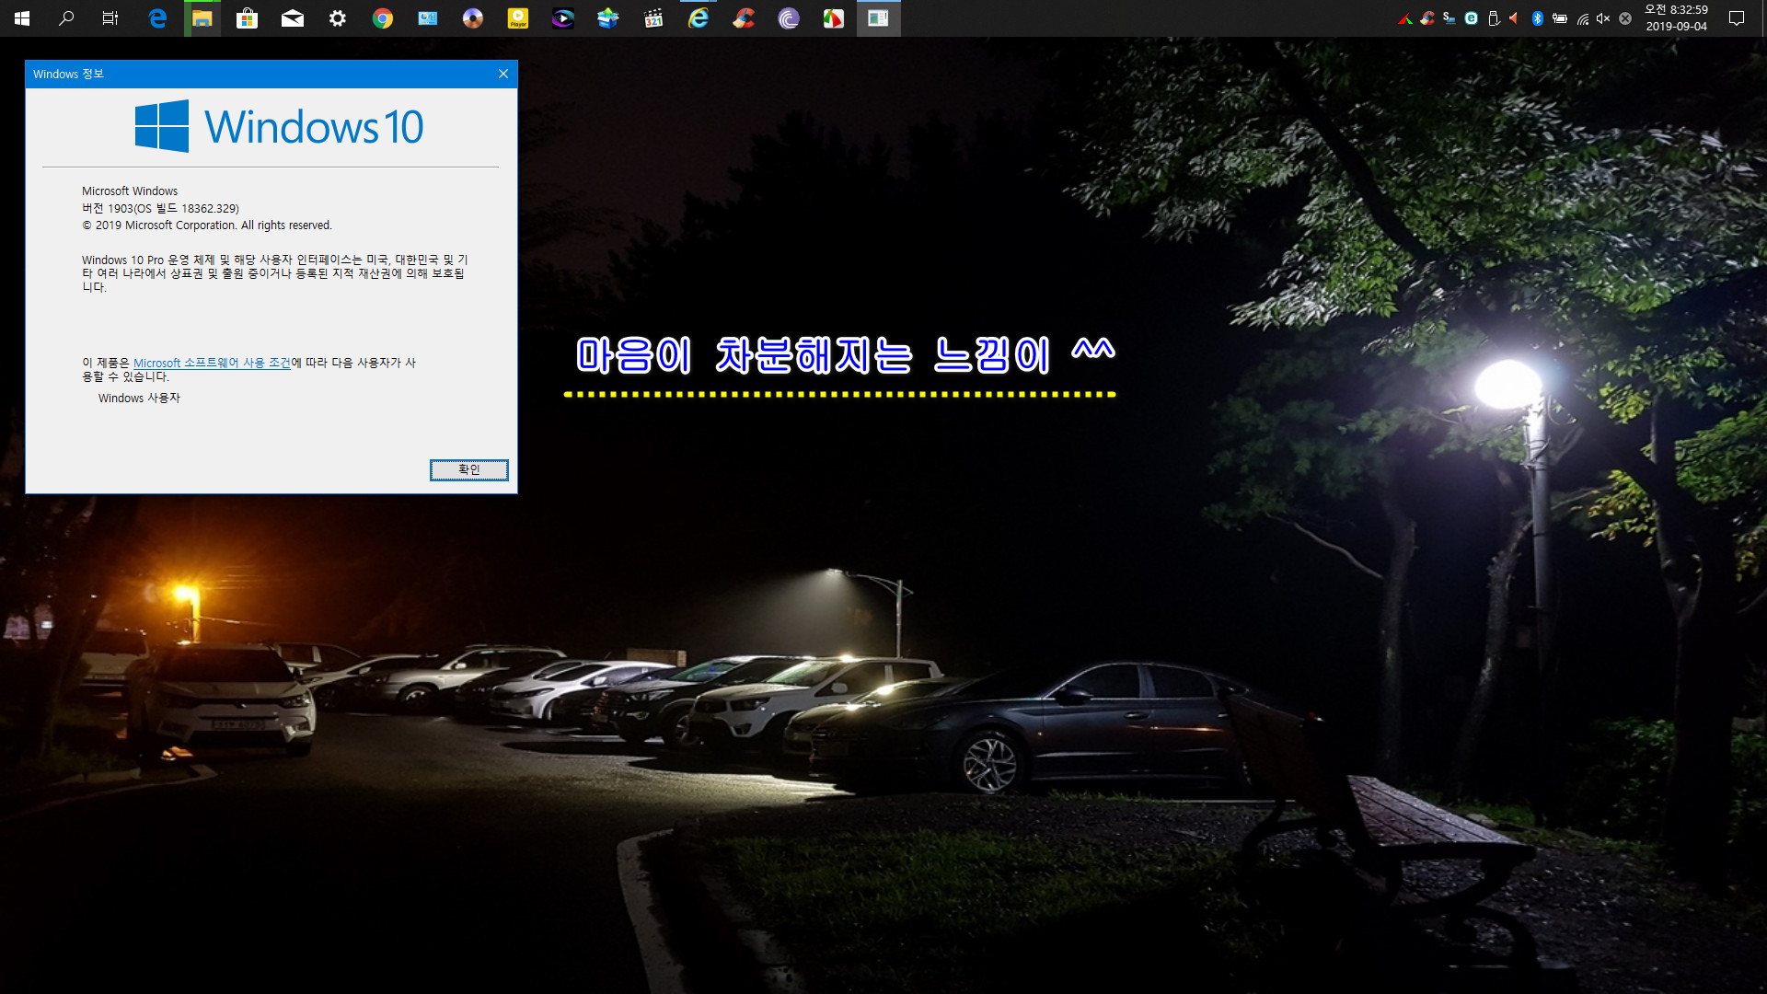Open Microsoft Store from taskbar

click(x=247, y=18)
